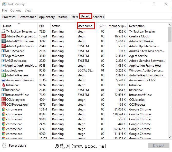Select description AutoHotkey Unicode 64
Image resolution: width=172 pixels, height=152 pixels.
click(147, 75)
